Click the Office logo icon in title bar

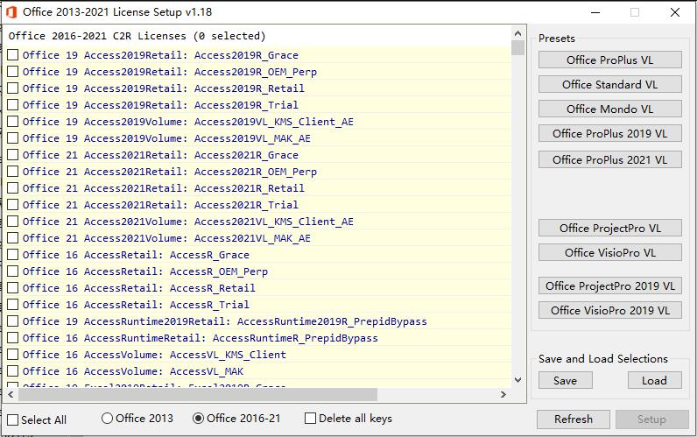click(x=11, y=12)
